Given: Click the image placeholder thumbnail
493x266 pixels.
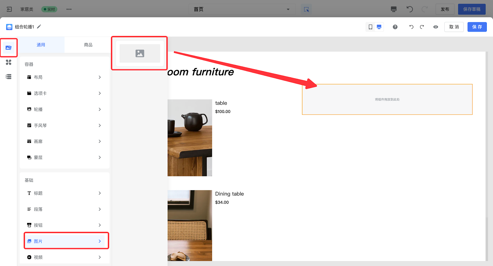Looking at the screenshot, I should 140,54.
